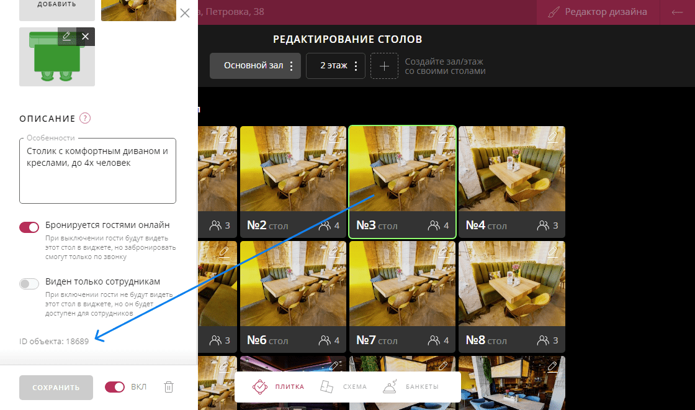Enable 'Виден только сотрудникам' toggle

[x=30, y=283]
